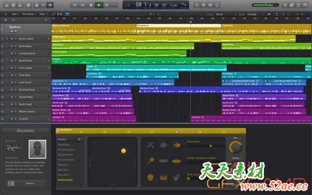Click the yellow puck in the XY pad
Screen dimensions: 312x195
(123, 151)
